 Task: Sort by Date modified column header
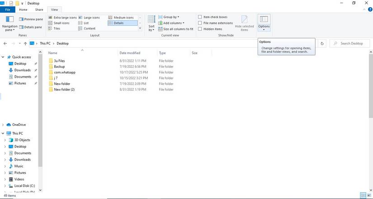click(137, 53)
